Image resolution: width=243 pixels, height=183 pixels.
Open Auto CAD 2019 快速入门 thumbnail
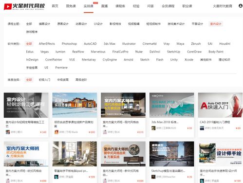220,105
